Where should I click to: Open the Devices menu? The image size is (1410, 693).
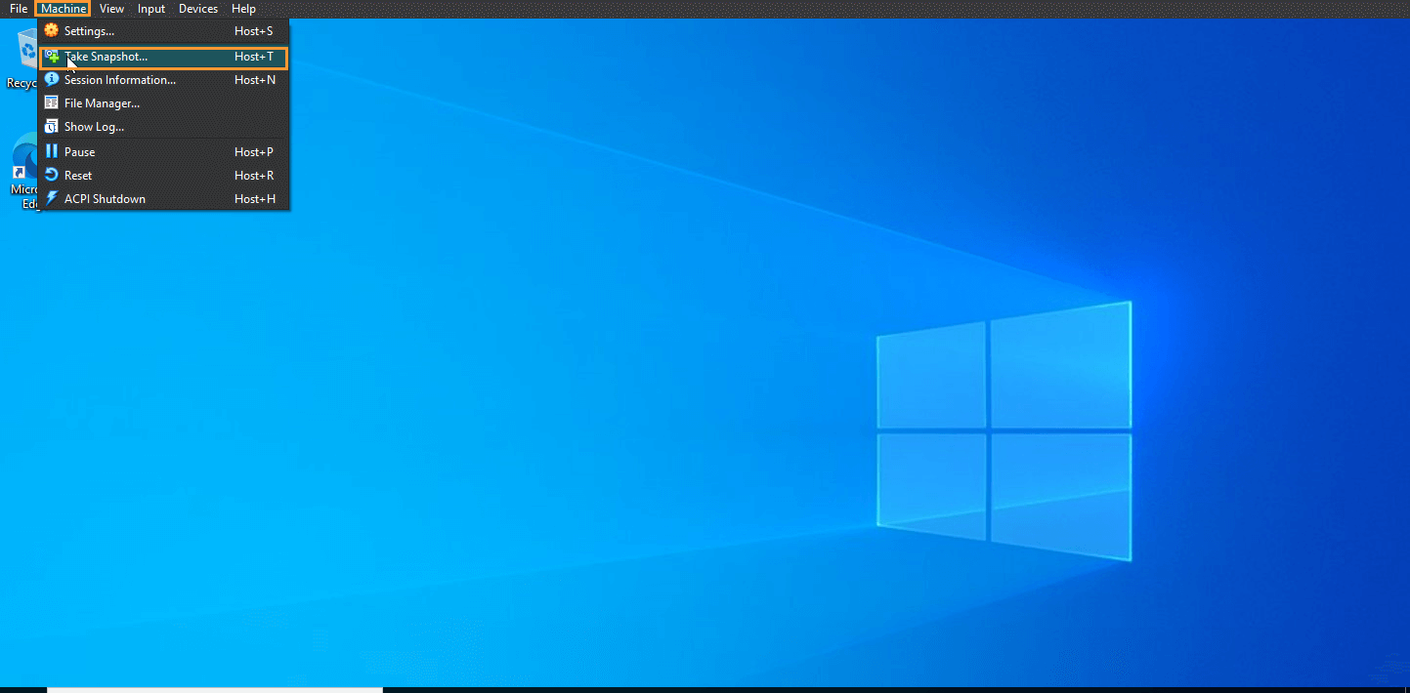pos(198,9)
